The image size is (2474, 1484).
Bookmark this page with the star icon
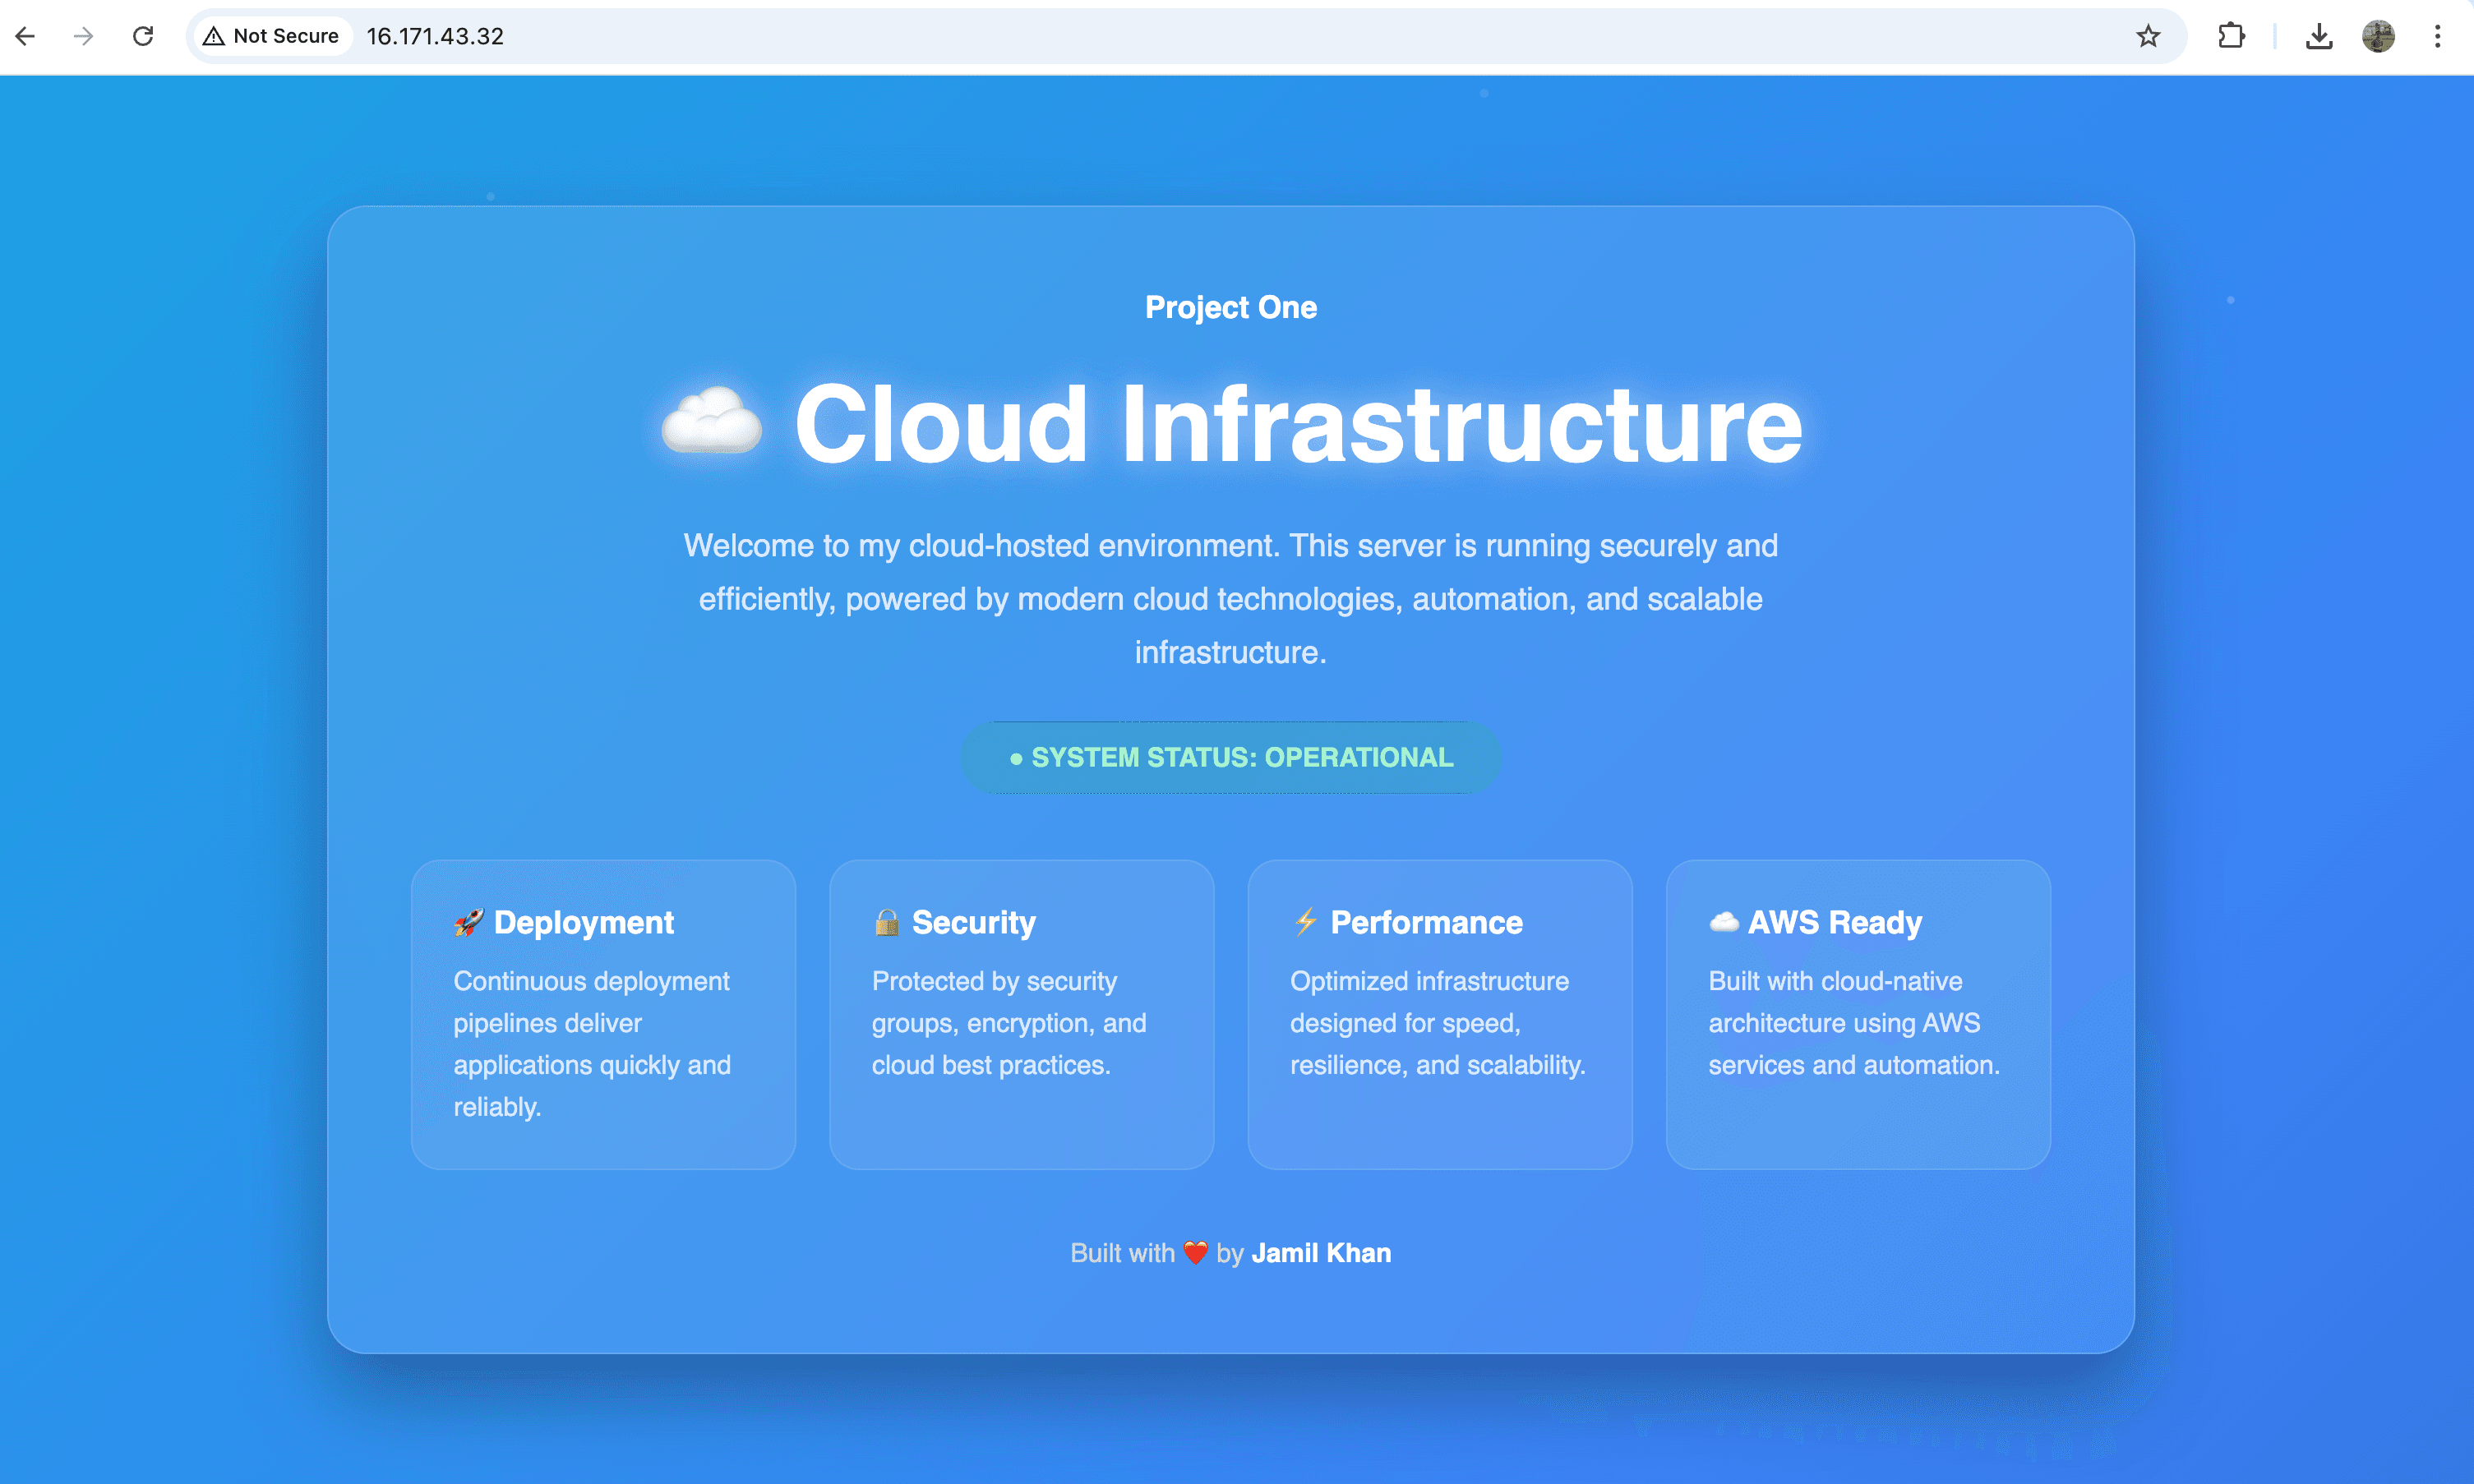[2148, 36]
